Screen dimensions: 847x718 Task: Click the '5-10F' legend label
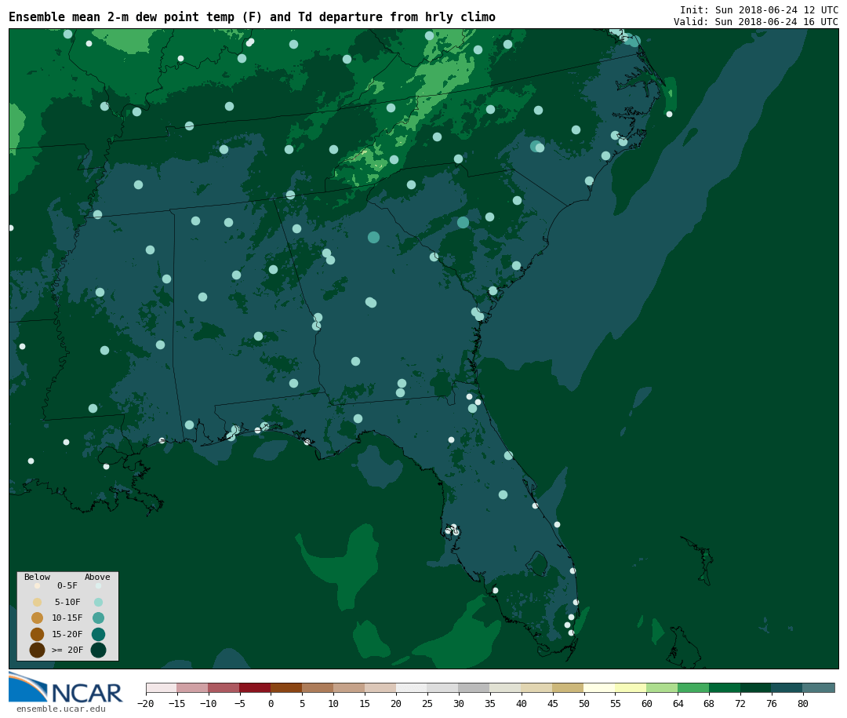(67, 602)
